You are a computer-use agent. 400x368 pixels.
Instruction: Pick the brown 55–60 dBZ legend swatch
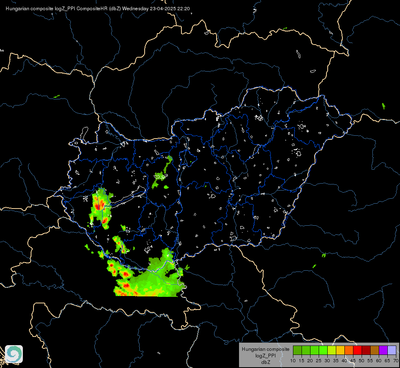point(375,350)
